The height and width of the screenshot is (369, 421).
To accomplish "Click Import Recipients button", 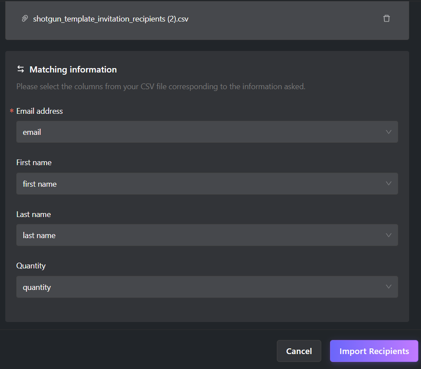I will tap(374, 351).
